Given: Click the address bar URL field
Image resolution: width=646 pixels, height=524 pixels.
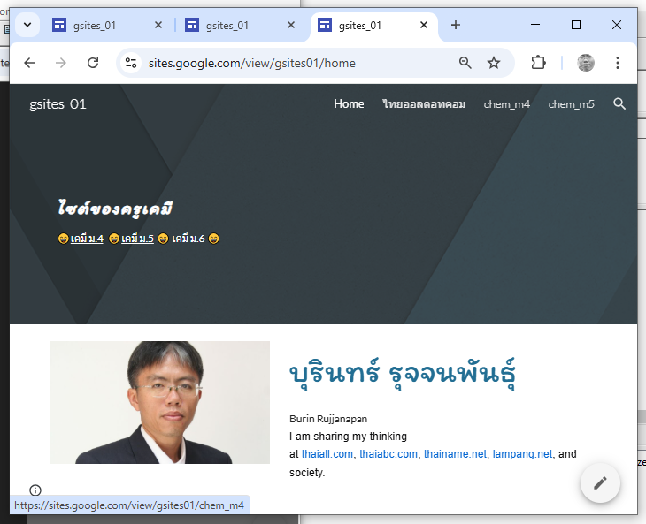Looking at the screenshot, I should [x=292, y=63].
